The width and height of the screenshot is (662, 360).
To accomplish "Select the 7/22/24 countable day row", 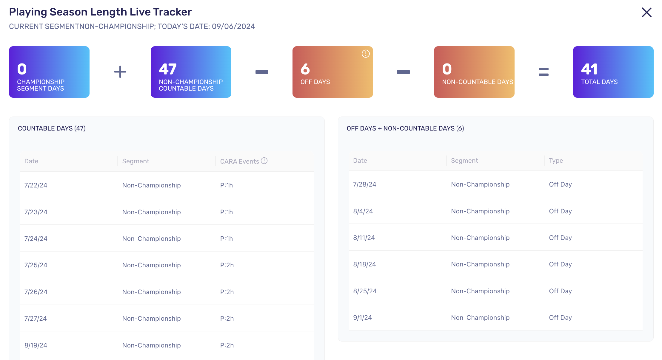I will coord(167,185).
